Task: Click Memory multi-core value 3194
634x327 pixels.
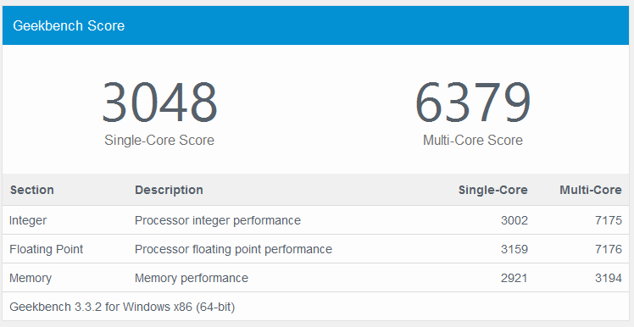Action: point(608,278)
